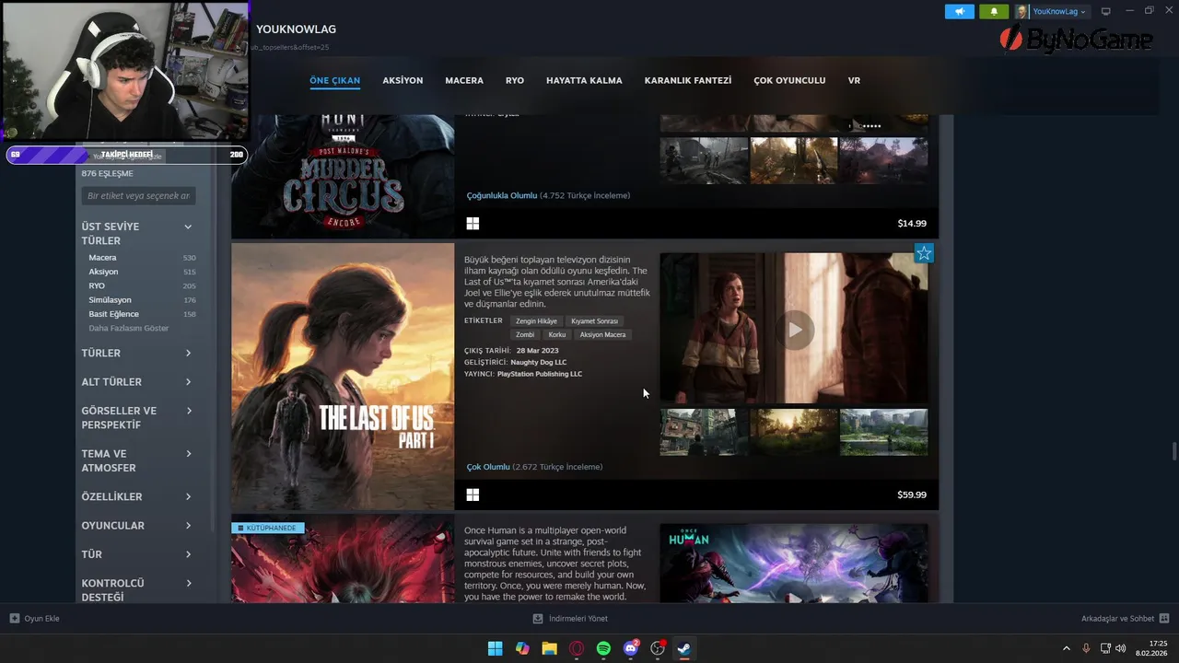Image resolution: width=1179 pixels, height=663 pixels.
Task: Click the Zombi tag
Action: pyautogui.click(x=525, y=334)
